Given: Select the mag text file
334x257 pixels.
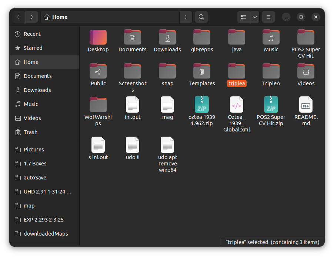Looking at the screenshot, I should 167,104.
